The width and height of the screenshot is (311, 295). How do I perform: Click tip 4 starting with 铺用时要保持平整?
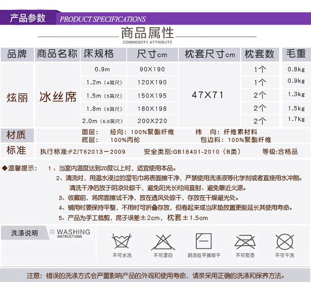(176, 208)
